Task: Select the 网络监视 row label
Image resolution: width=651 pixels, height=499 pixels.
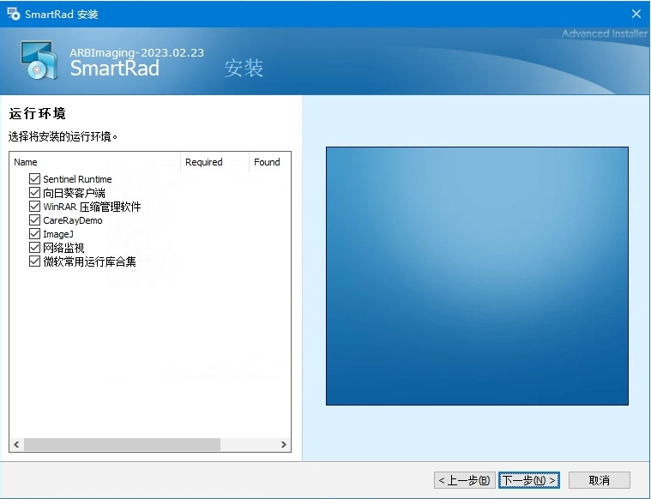Action: click(63, 248)
